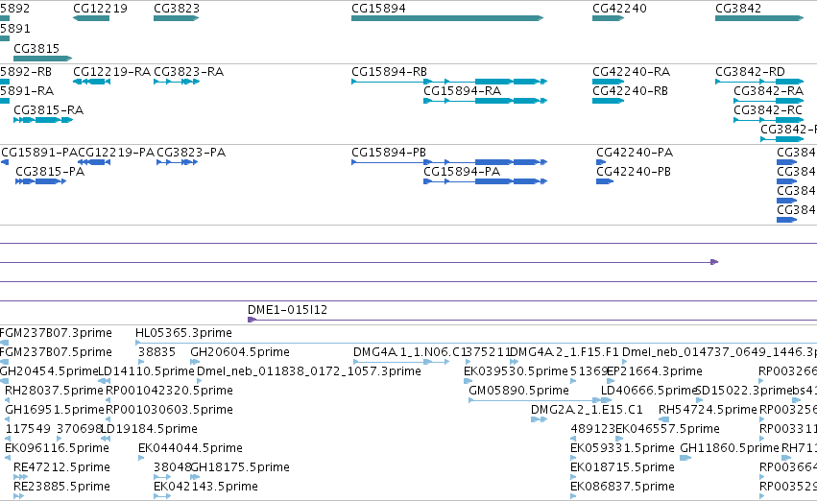
Task: Click EST GH20604.5prime
Action: (x=240, y=352)
